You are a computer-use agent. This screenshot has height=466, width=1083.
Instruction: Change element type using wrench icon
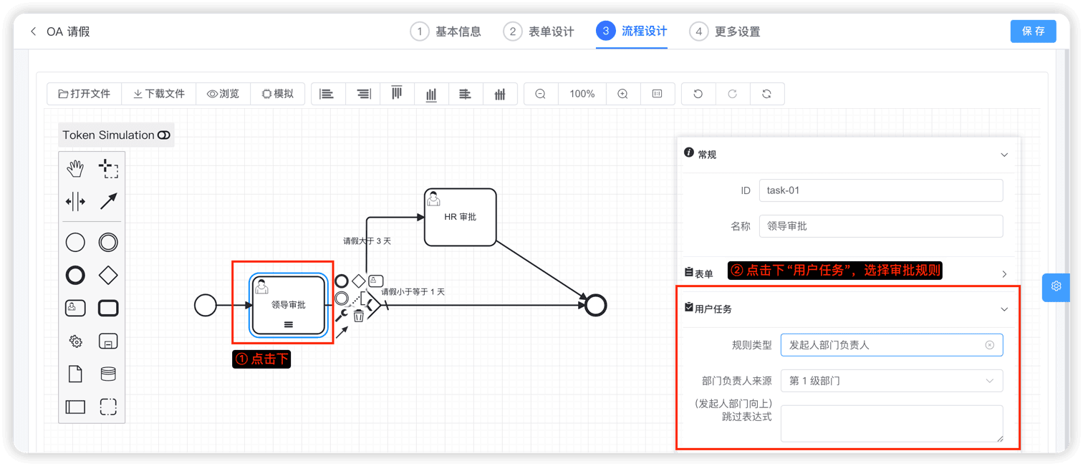(x=342, y=316)
